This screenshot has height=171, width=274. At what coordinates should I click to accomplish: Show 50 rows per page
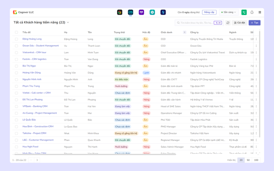[248, 160]
